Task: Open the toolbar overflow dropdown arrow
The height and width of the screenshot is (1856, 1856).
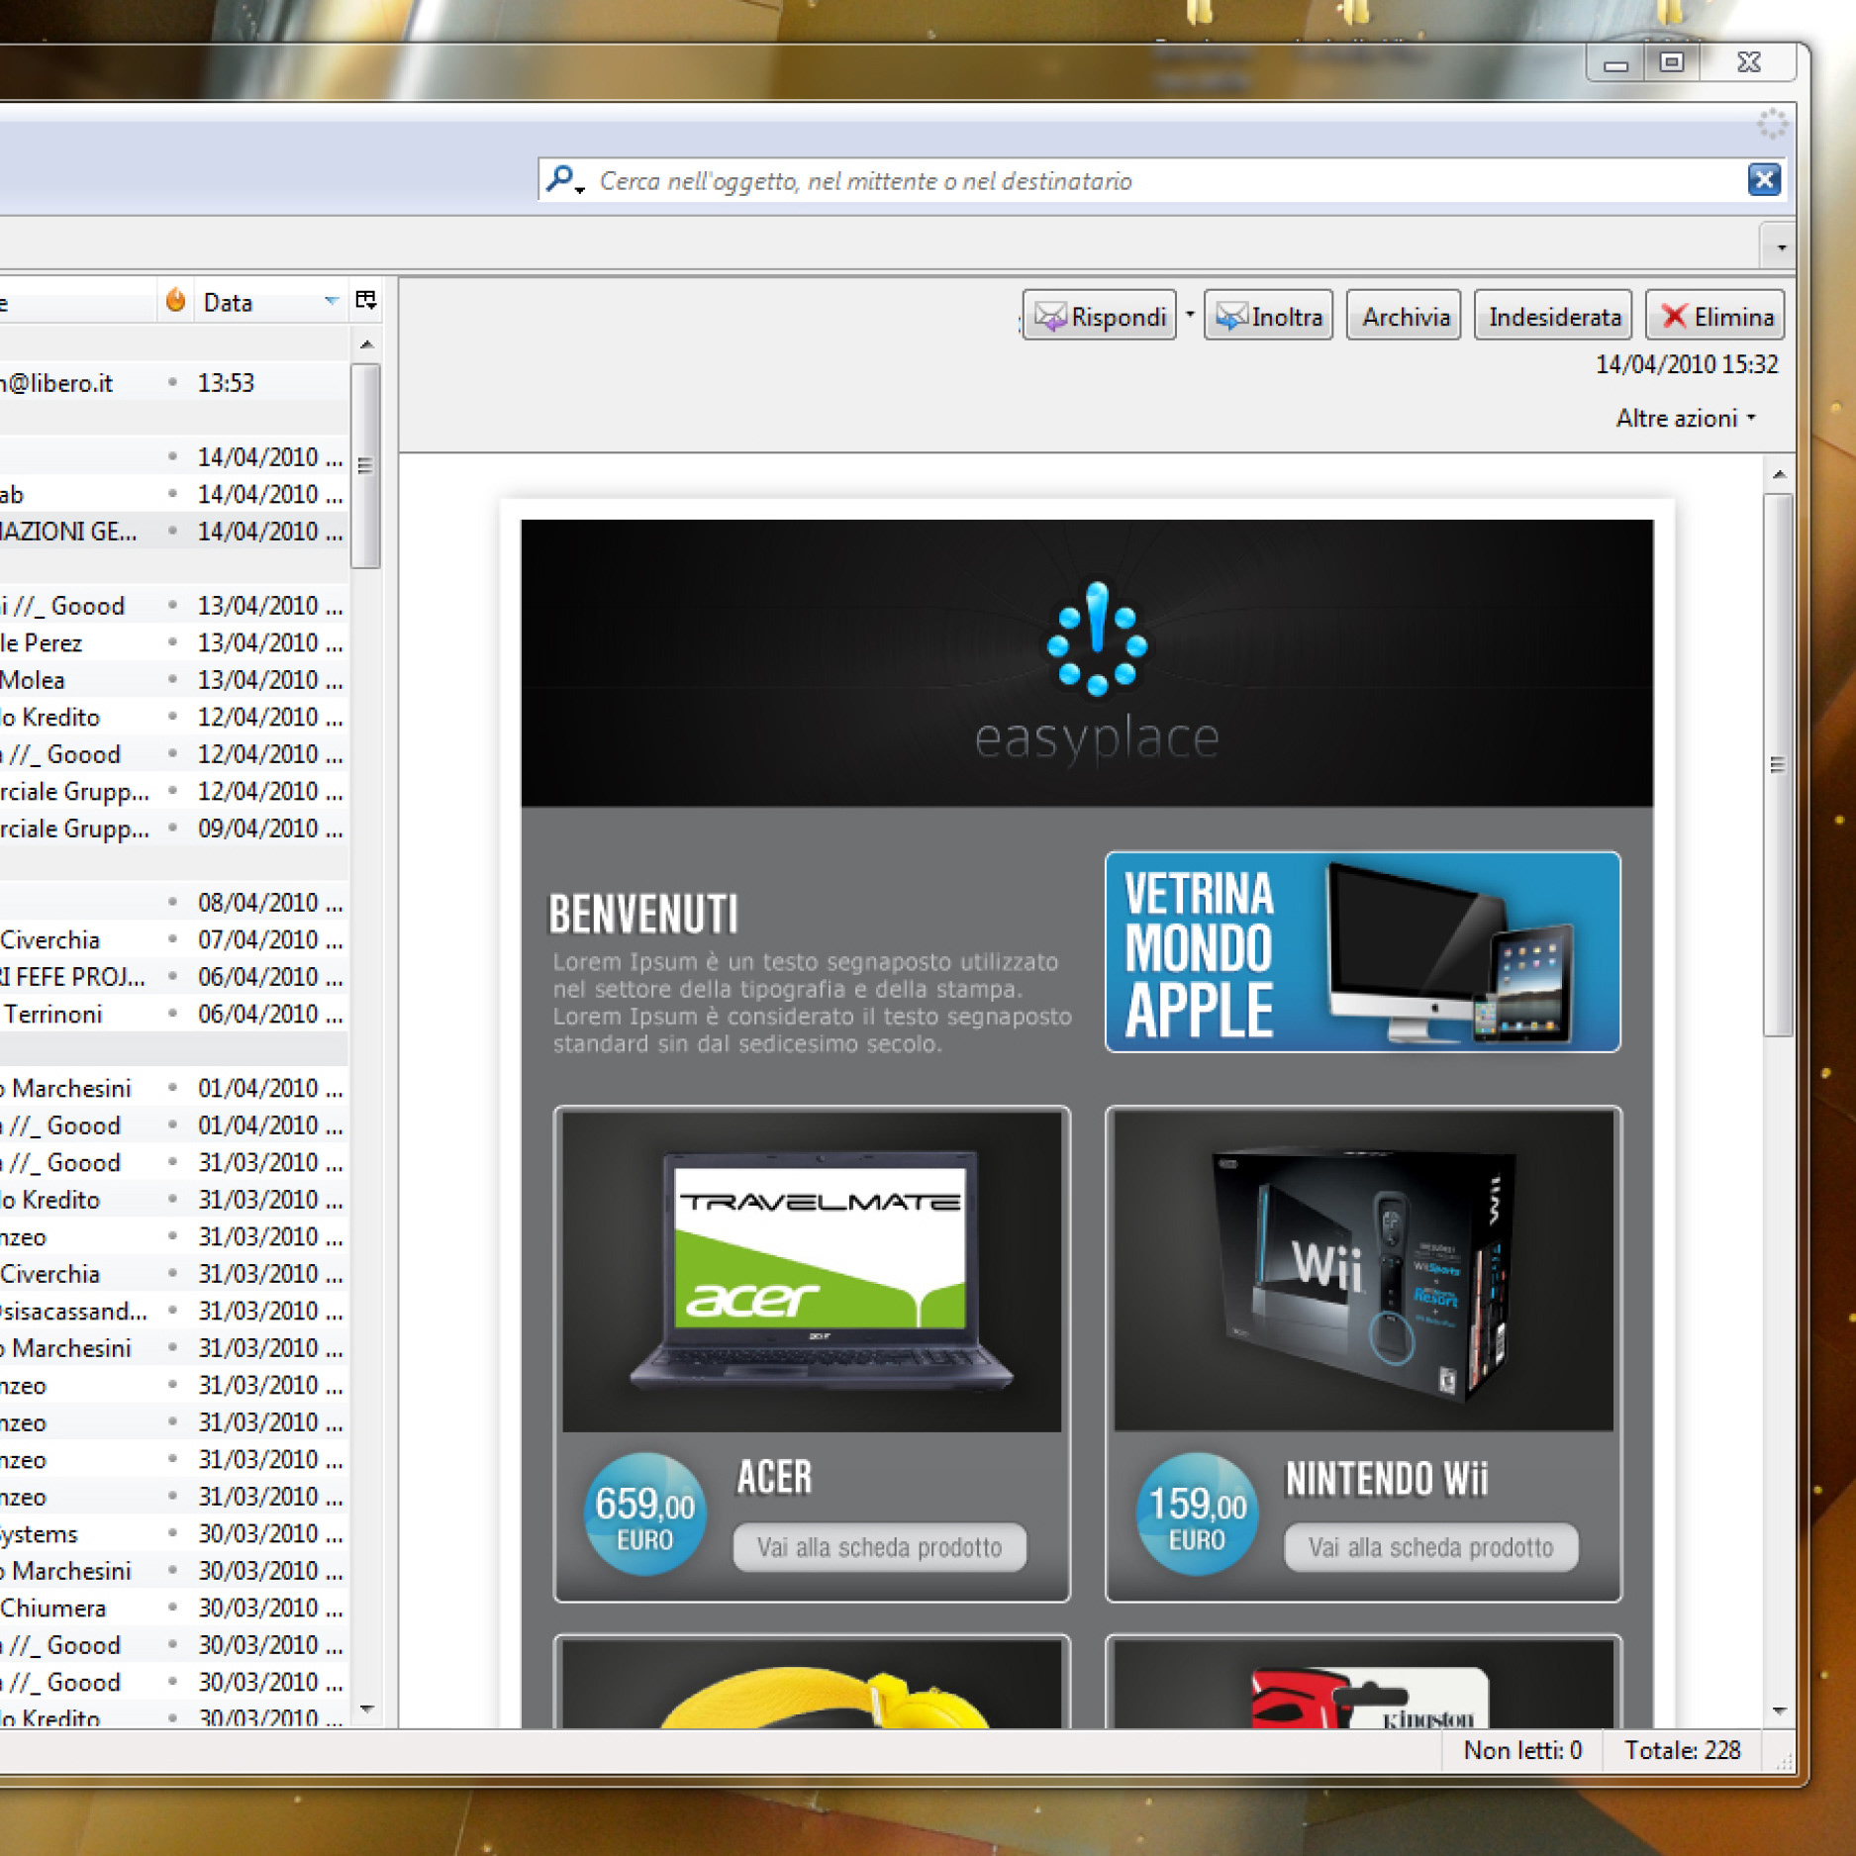Action: [1781, 246]
